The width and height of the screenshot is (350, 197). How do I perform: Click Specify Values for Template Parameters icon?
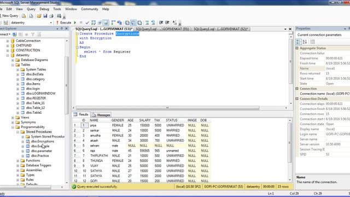(x=174, y=22)
